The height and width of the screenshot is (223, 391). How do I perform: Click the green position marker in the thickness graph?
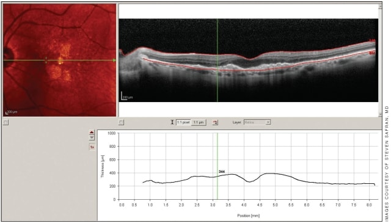pos(217,166)
